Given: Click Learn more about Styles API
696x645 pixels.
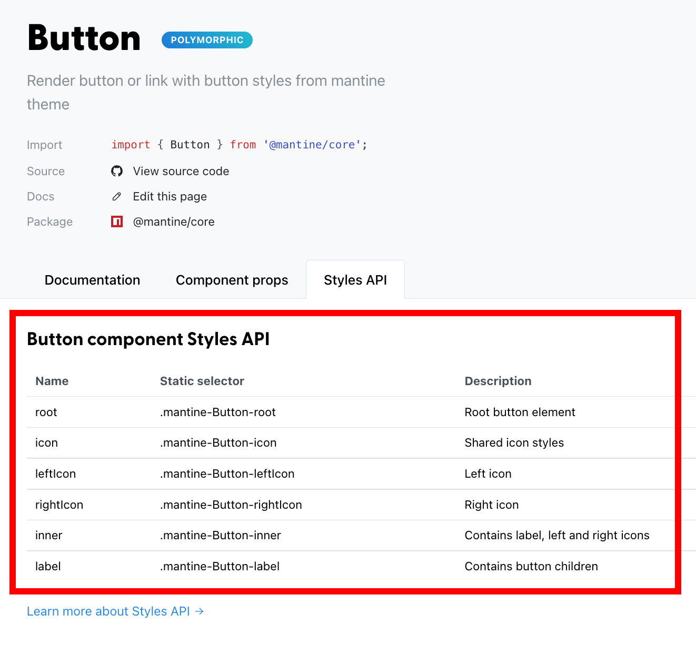Looking at the screenshot, I should (108, 611).
